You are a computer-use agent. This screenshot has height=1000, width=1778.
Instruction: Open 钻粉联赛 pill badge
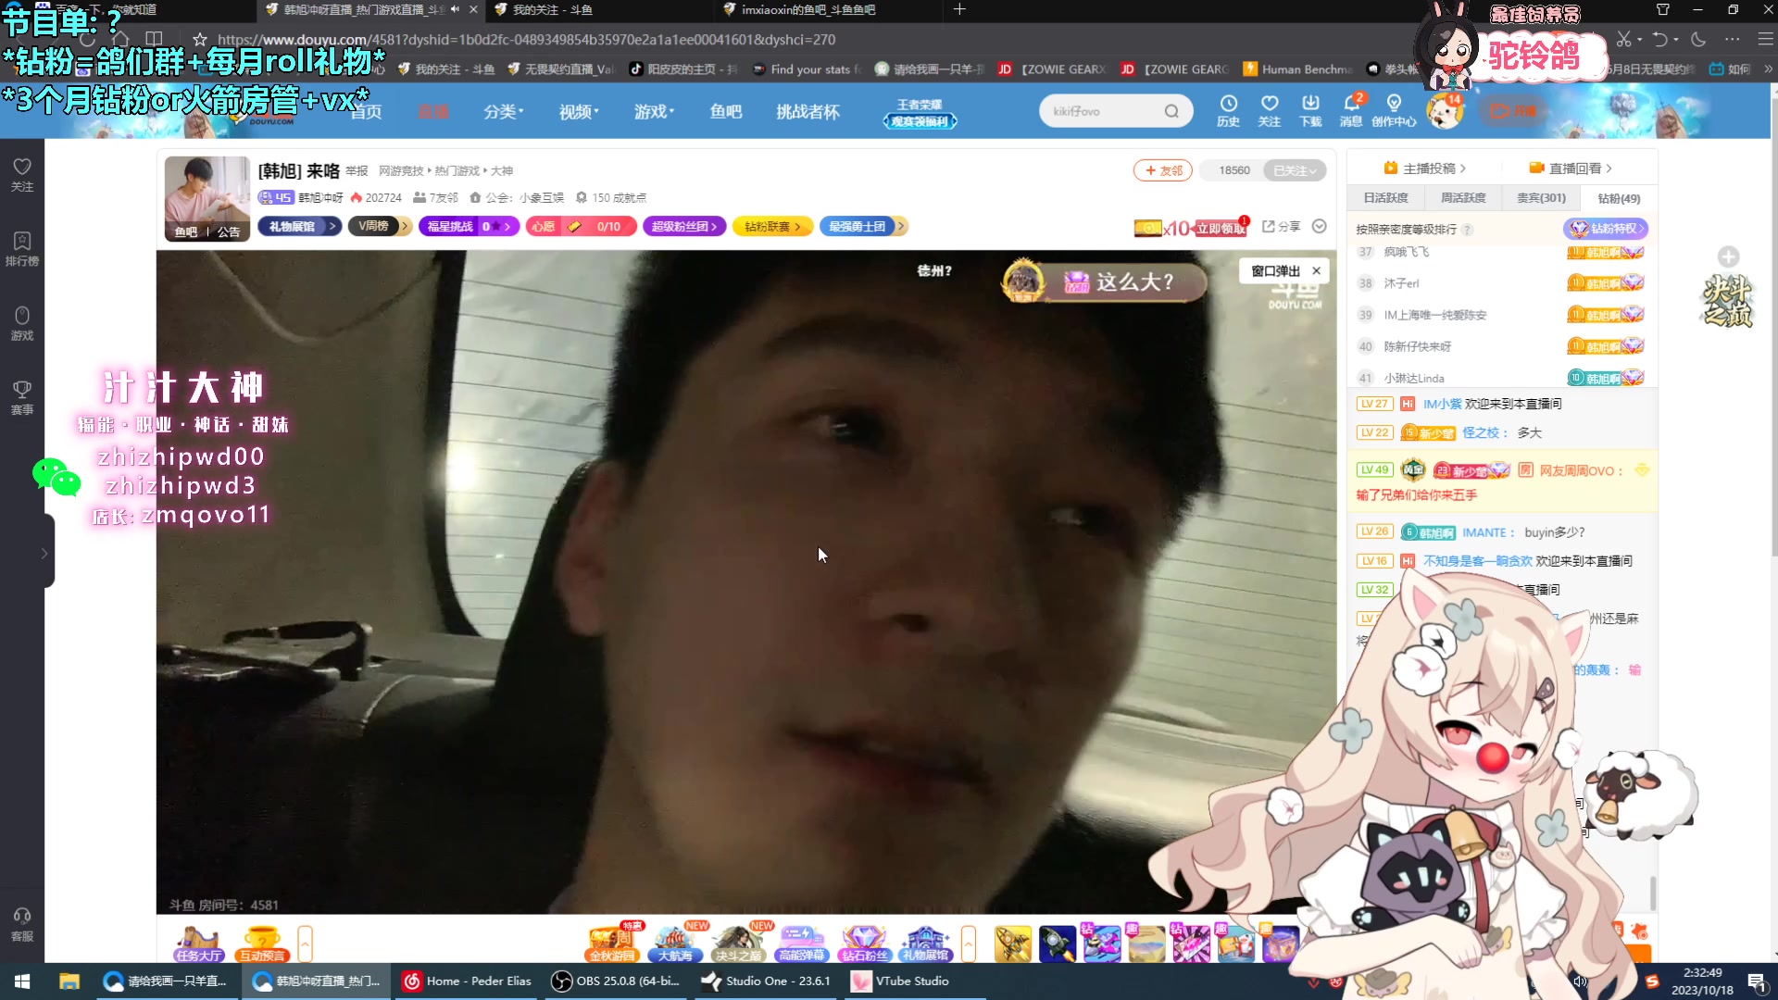pyautogui.click(x=772, y=226)
